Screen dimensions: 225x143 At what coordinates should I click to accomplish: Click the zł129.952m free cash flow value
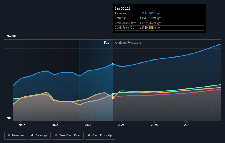(148, 23)
